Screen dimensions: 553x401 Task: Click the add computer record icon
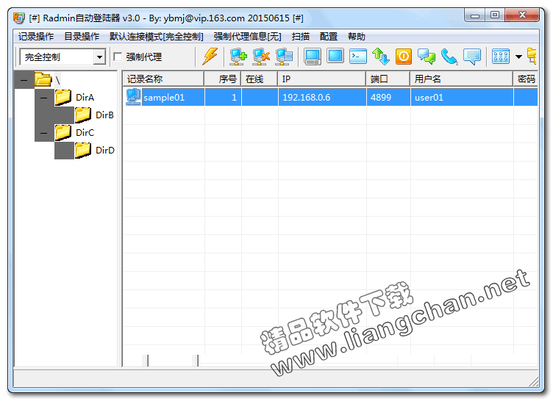point(238,57)
